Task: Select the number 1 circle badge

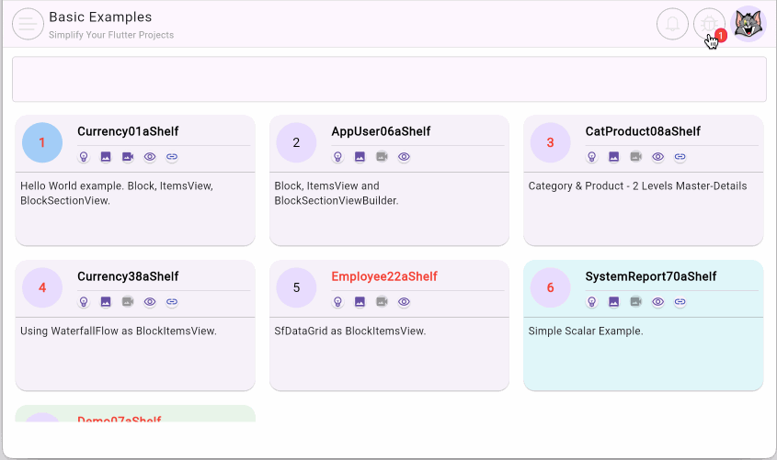Action: pyautogui.click(x=42, y=142)
